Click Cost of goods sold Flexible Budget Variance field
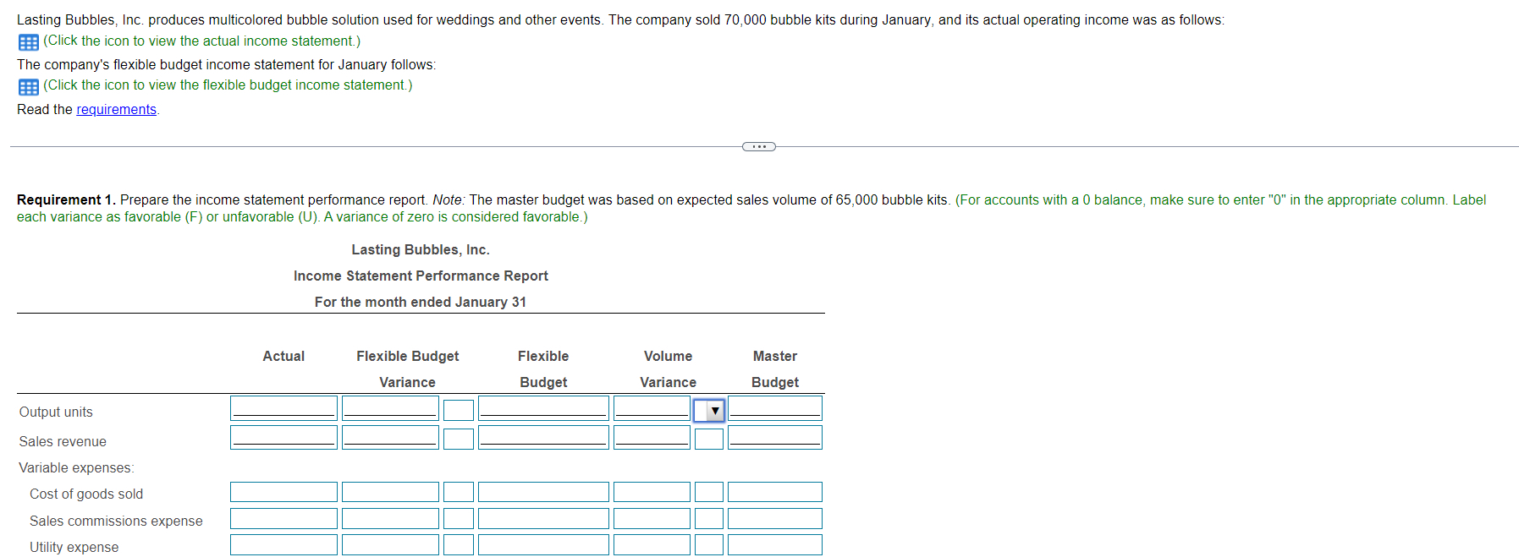The height and width of the screenshot is (557, 1519). click(x=390, y=492)
